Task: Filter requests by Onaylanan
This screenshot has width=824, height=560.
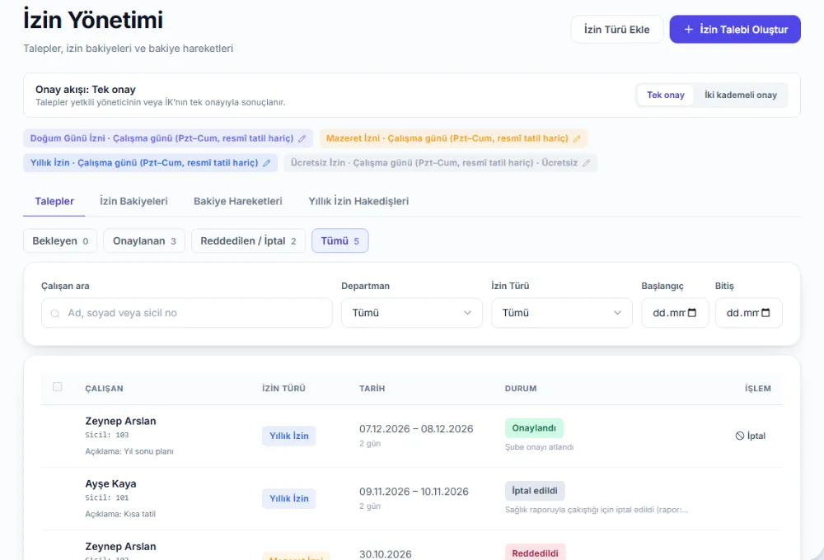Action: [144, 240]
